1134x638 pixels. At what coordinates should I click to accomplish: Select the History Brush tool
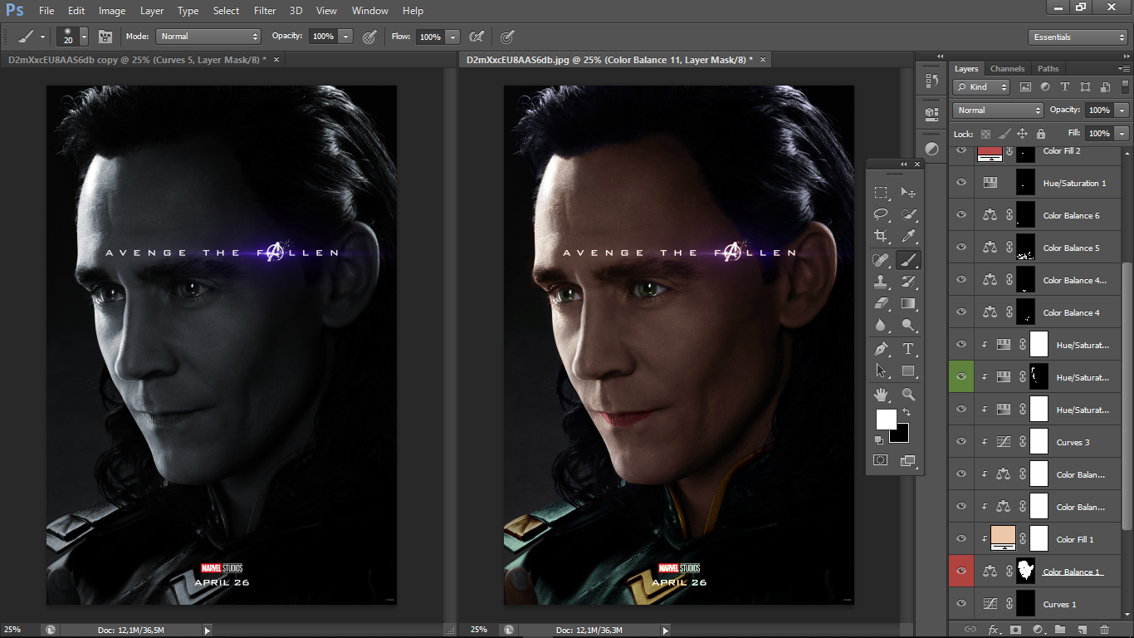(x=908, y=282)
